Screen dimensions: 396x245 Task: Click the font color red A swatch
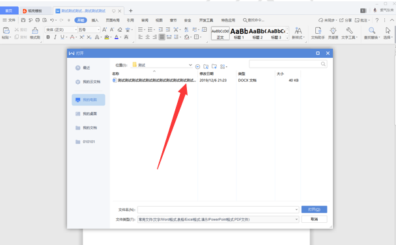72,37
